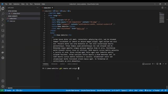
Task: Click Azurite Blob Service status item
Action: coord(103,91)
